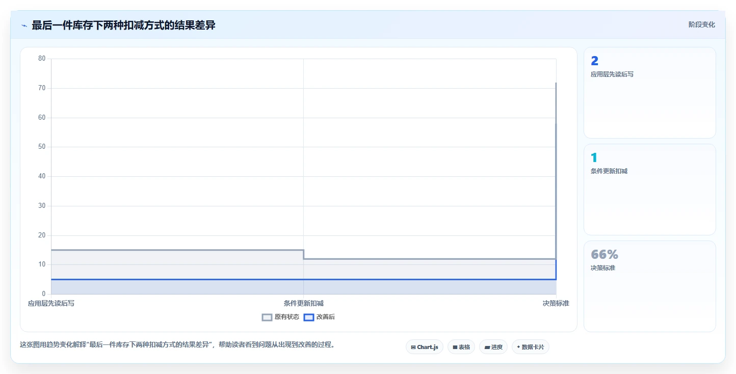Select the 数据卡片 tag button
736x374 pixels.
(x=531, y=347)
